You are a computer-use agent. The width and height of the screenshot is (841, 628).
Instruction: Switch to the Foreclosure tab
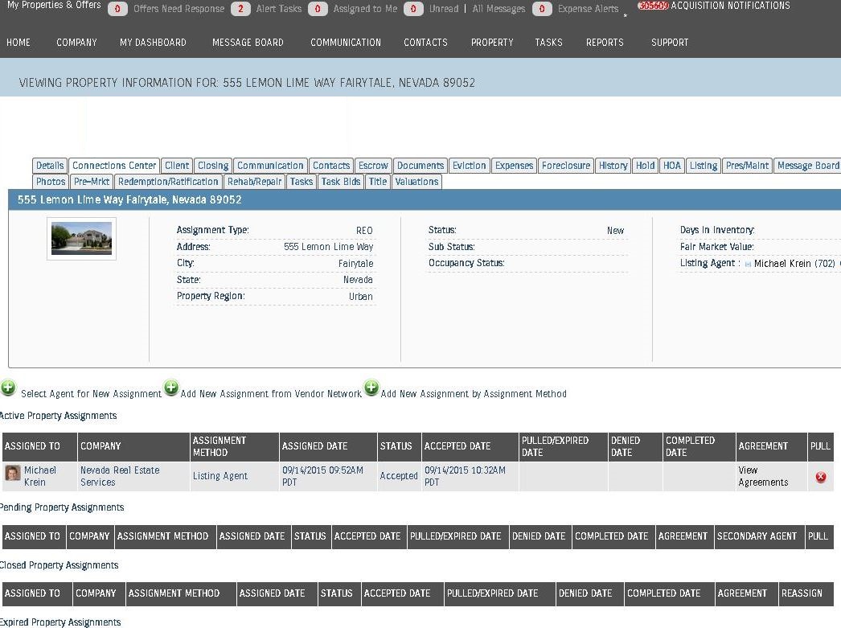pos(565,166)
